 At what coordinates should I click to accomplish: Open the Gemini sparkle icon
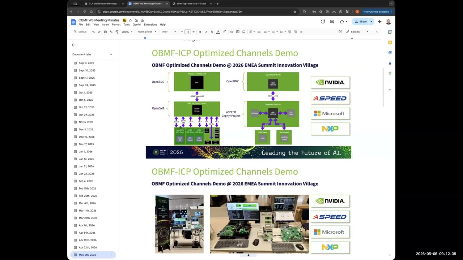[379, 22]
